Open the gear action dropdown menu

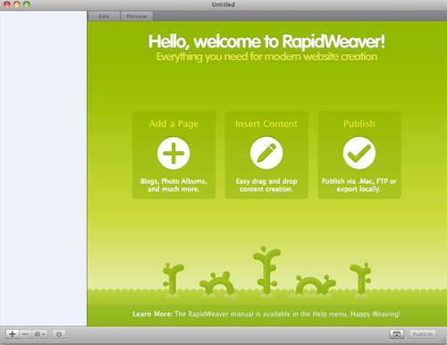[39, 334]
